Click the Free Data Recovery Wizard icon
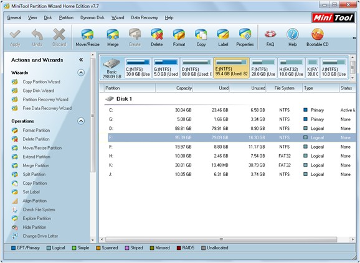 pyautogui.click(x=15, y=108)
